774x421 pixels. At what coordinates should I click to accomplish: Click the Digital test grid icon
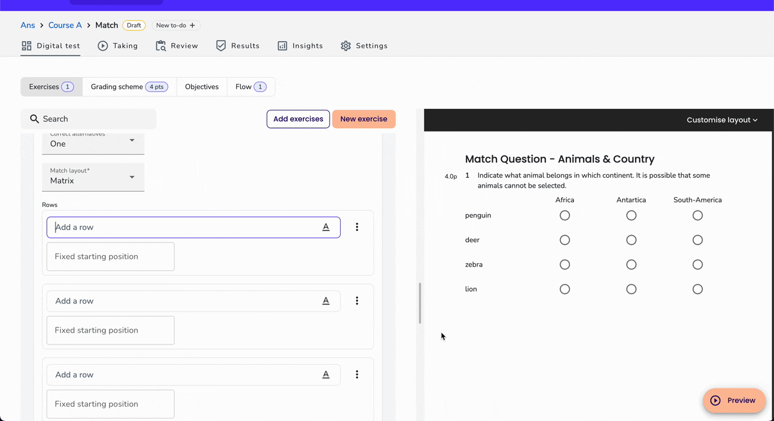click(26, 46)
